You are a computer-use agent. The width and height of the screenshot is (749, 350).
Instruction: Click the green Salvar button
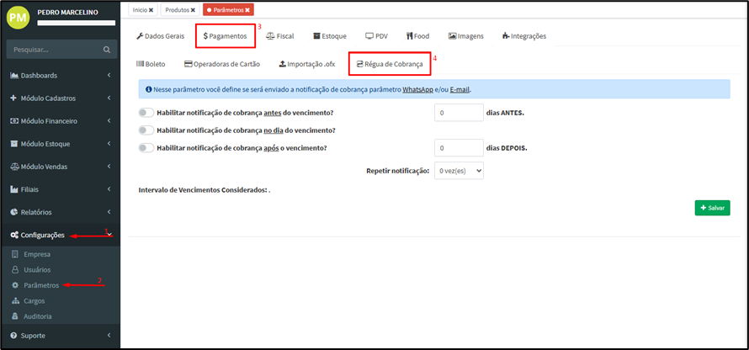[x=712, y=208]
